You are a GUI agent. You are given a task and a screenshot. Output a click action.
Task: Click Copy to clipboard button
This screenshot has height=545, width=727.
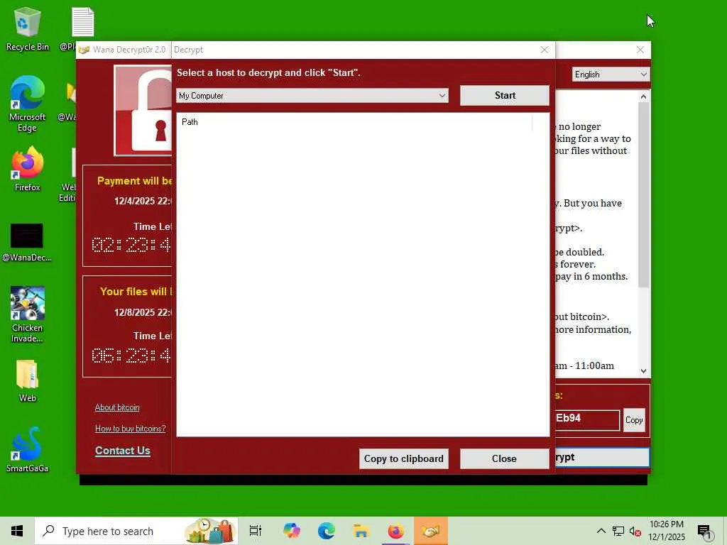403,459
